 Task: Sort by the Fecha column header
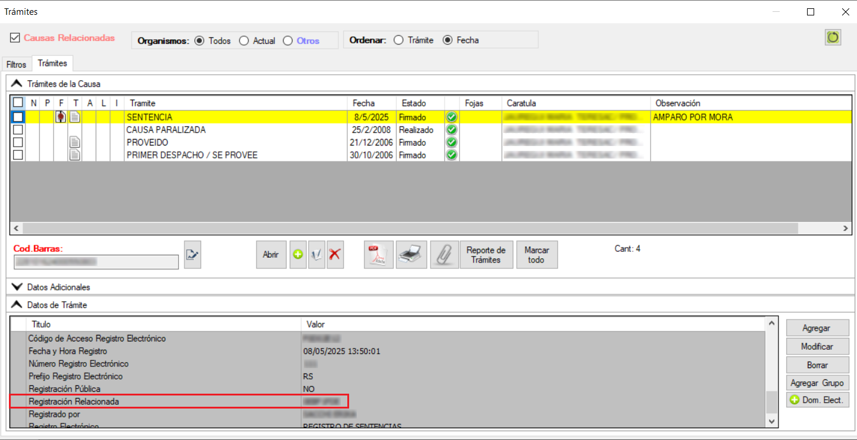click(364, 103)
